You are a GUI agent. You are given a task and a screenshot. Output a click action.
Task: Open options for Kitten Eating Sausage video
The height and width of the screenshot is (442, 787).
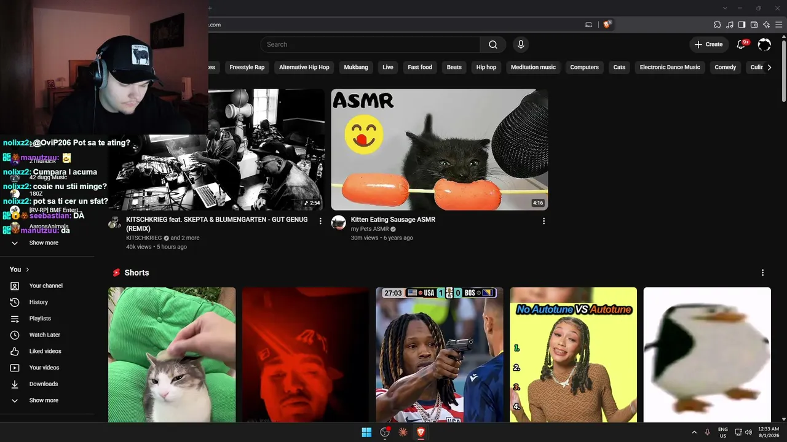click(544, 221)
